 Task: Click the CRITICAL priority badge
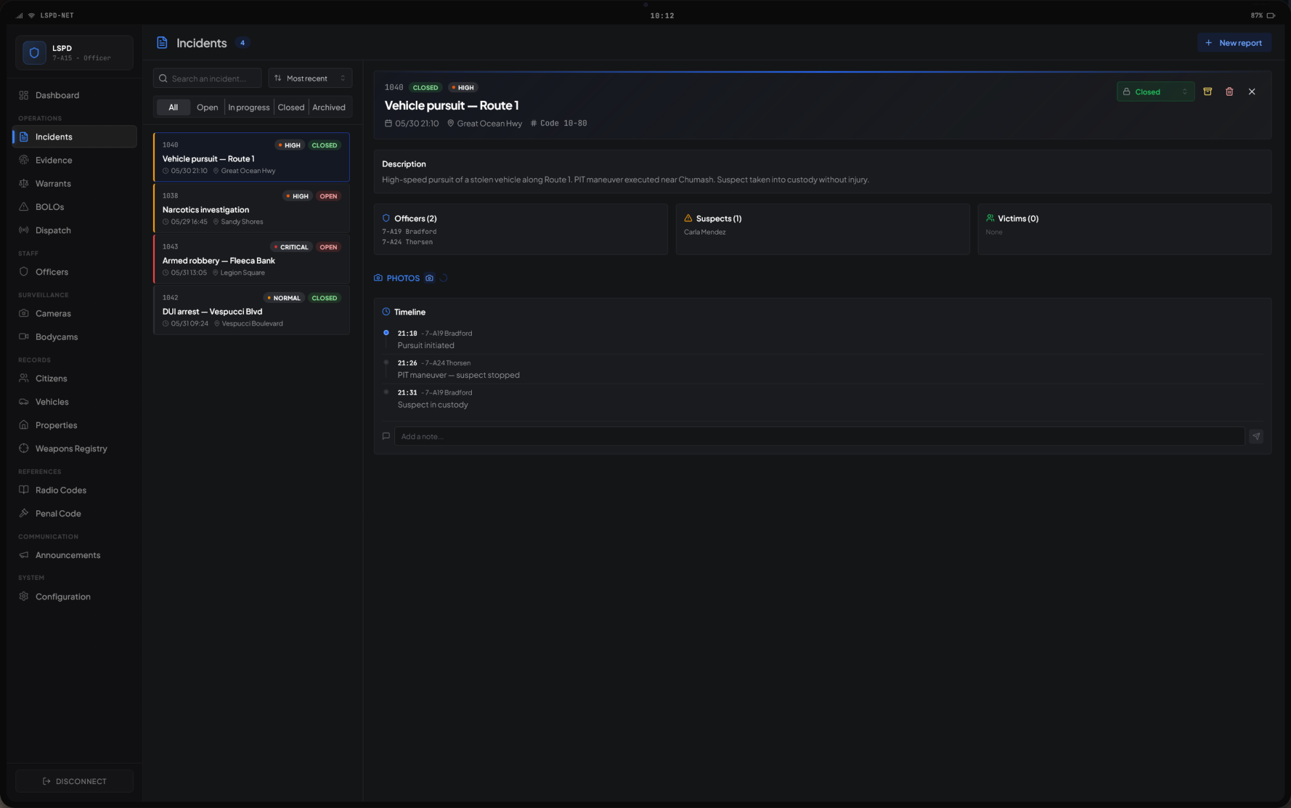291,247
